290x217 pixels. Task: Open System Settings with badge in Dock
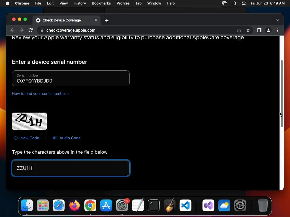122,205
